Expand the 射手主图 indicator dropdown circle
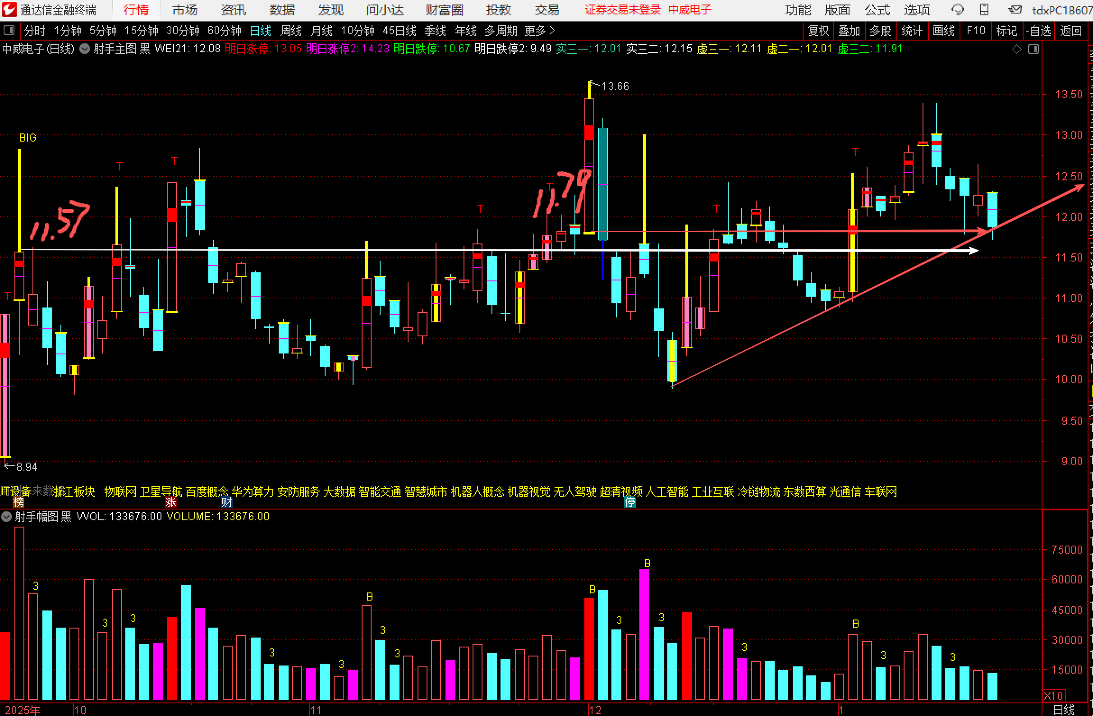The height and width of the screenshot is (716, 1093). pyautogui.click(x=84, y=49)
